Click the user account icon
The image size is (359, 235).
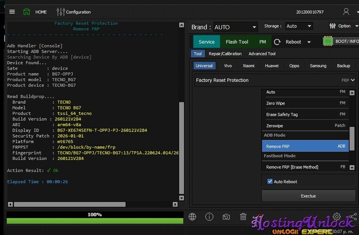point(346,12)
